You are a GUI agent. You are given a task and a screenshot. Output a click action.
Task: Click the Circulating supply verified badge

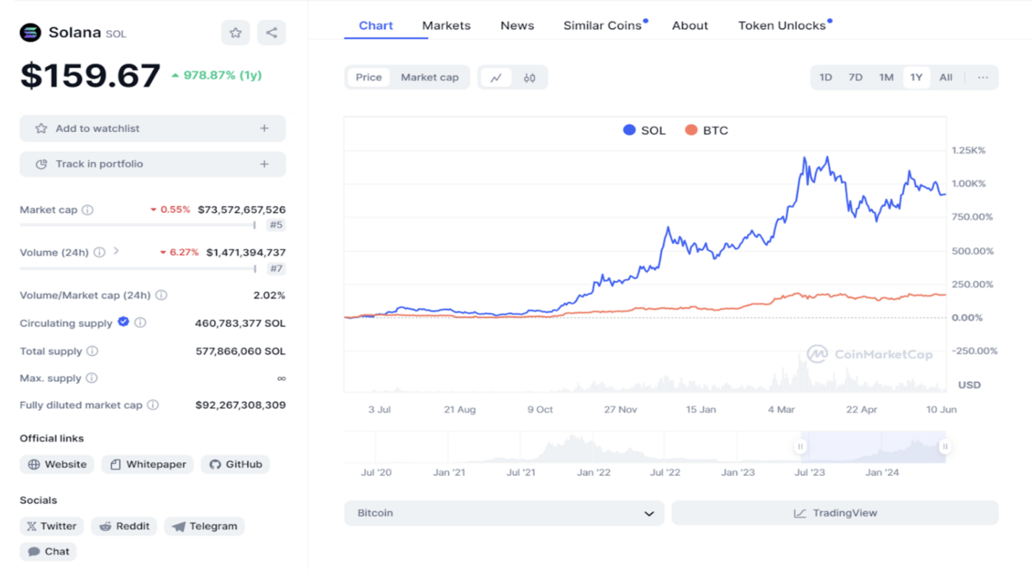(123, 322)
